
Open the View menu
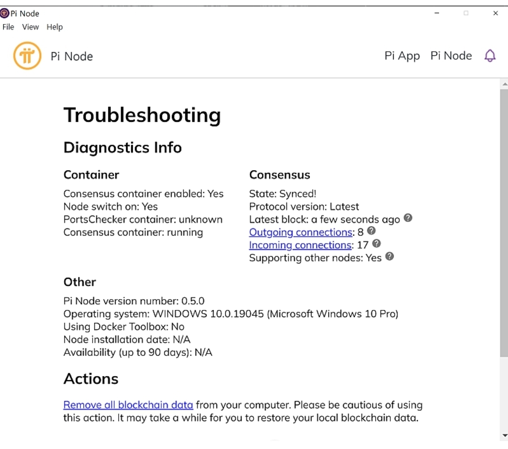31,27
